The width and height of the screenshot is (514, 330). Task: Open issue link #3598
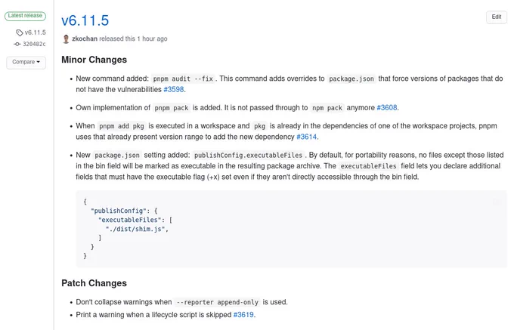tap(174, 89)
